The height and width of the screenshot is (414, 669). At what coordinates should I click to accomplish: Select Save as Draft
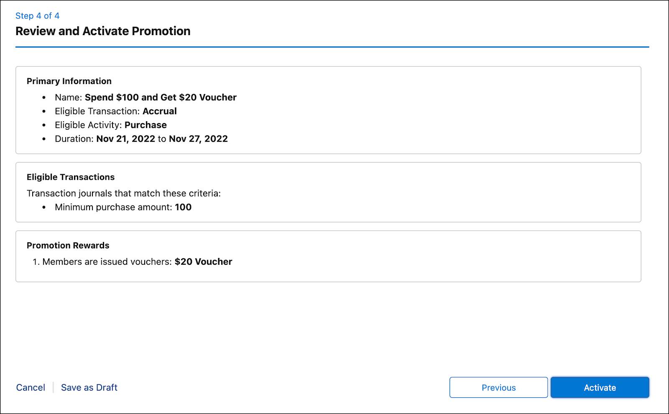tap(89, 387)
